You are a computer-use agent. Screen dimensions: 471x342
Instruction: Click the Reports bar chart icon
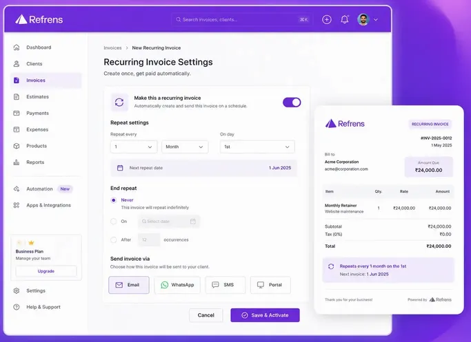[x=17, y=162]
